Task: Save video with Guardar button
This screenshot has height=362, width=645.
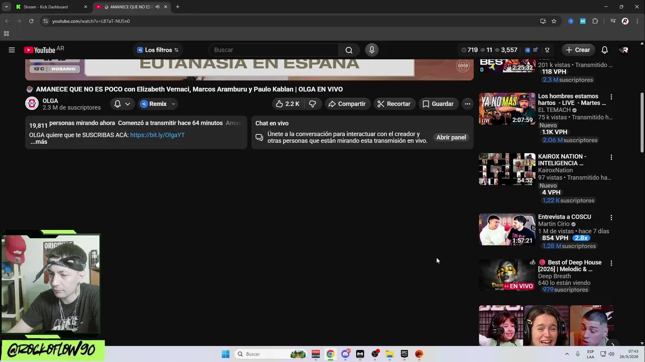Action: click(437, 104)
